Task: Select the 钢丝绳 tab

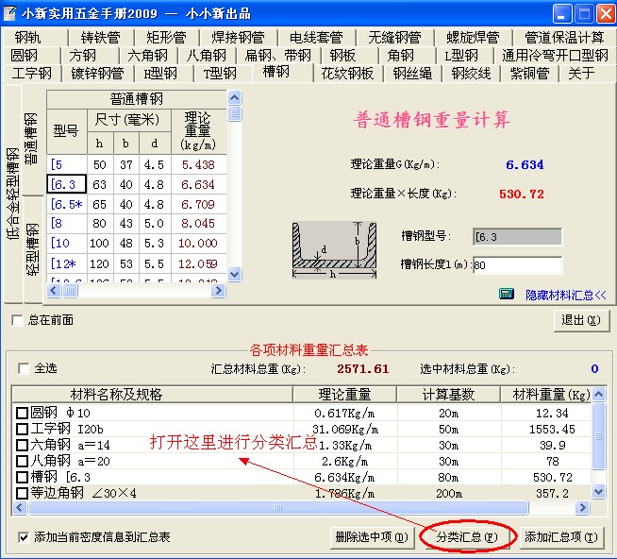Action: (x=412, y=74)
